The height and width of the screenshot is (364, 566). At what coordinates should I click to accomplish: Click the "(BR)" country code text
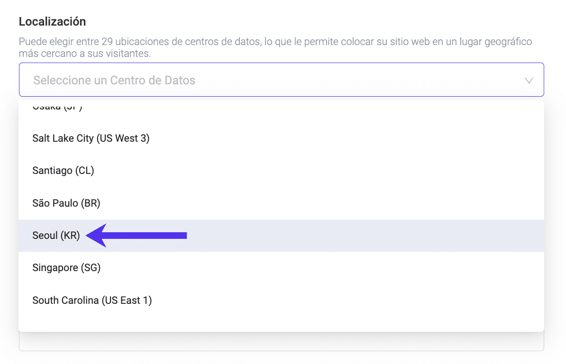pos(91,203)
